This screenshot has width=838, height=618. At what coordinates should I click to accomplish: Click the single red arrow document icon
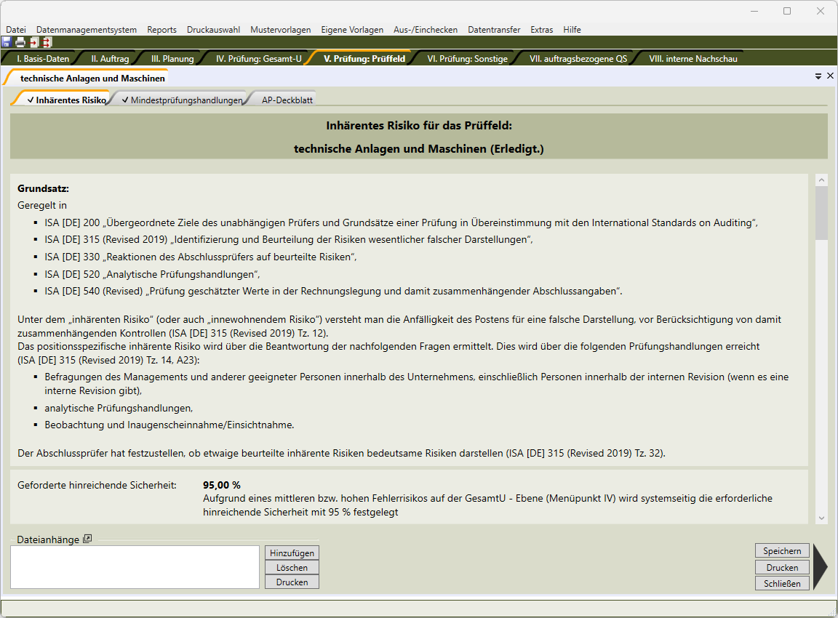pos(33,42)
